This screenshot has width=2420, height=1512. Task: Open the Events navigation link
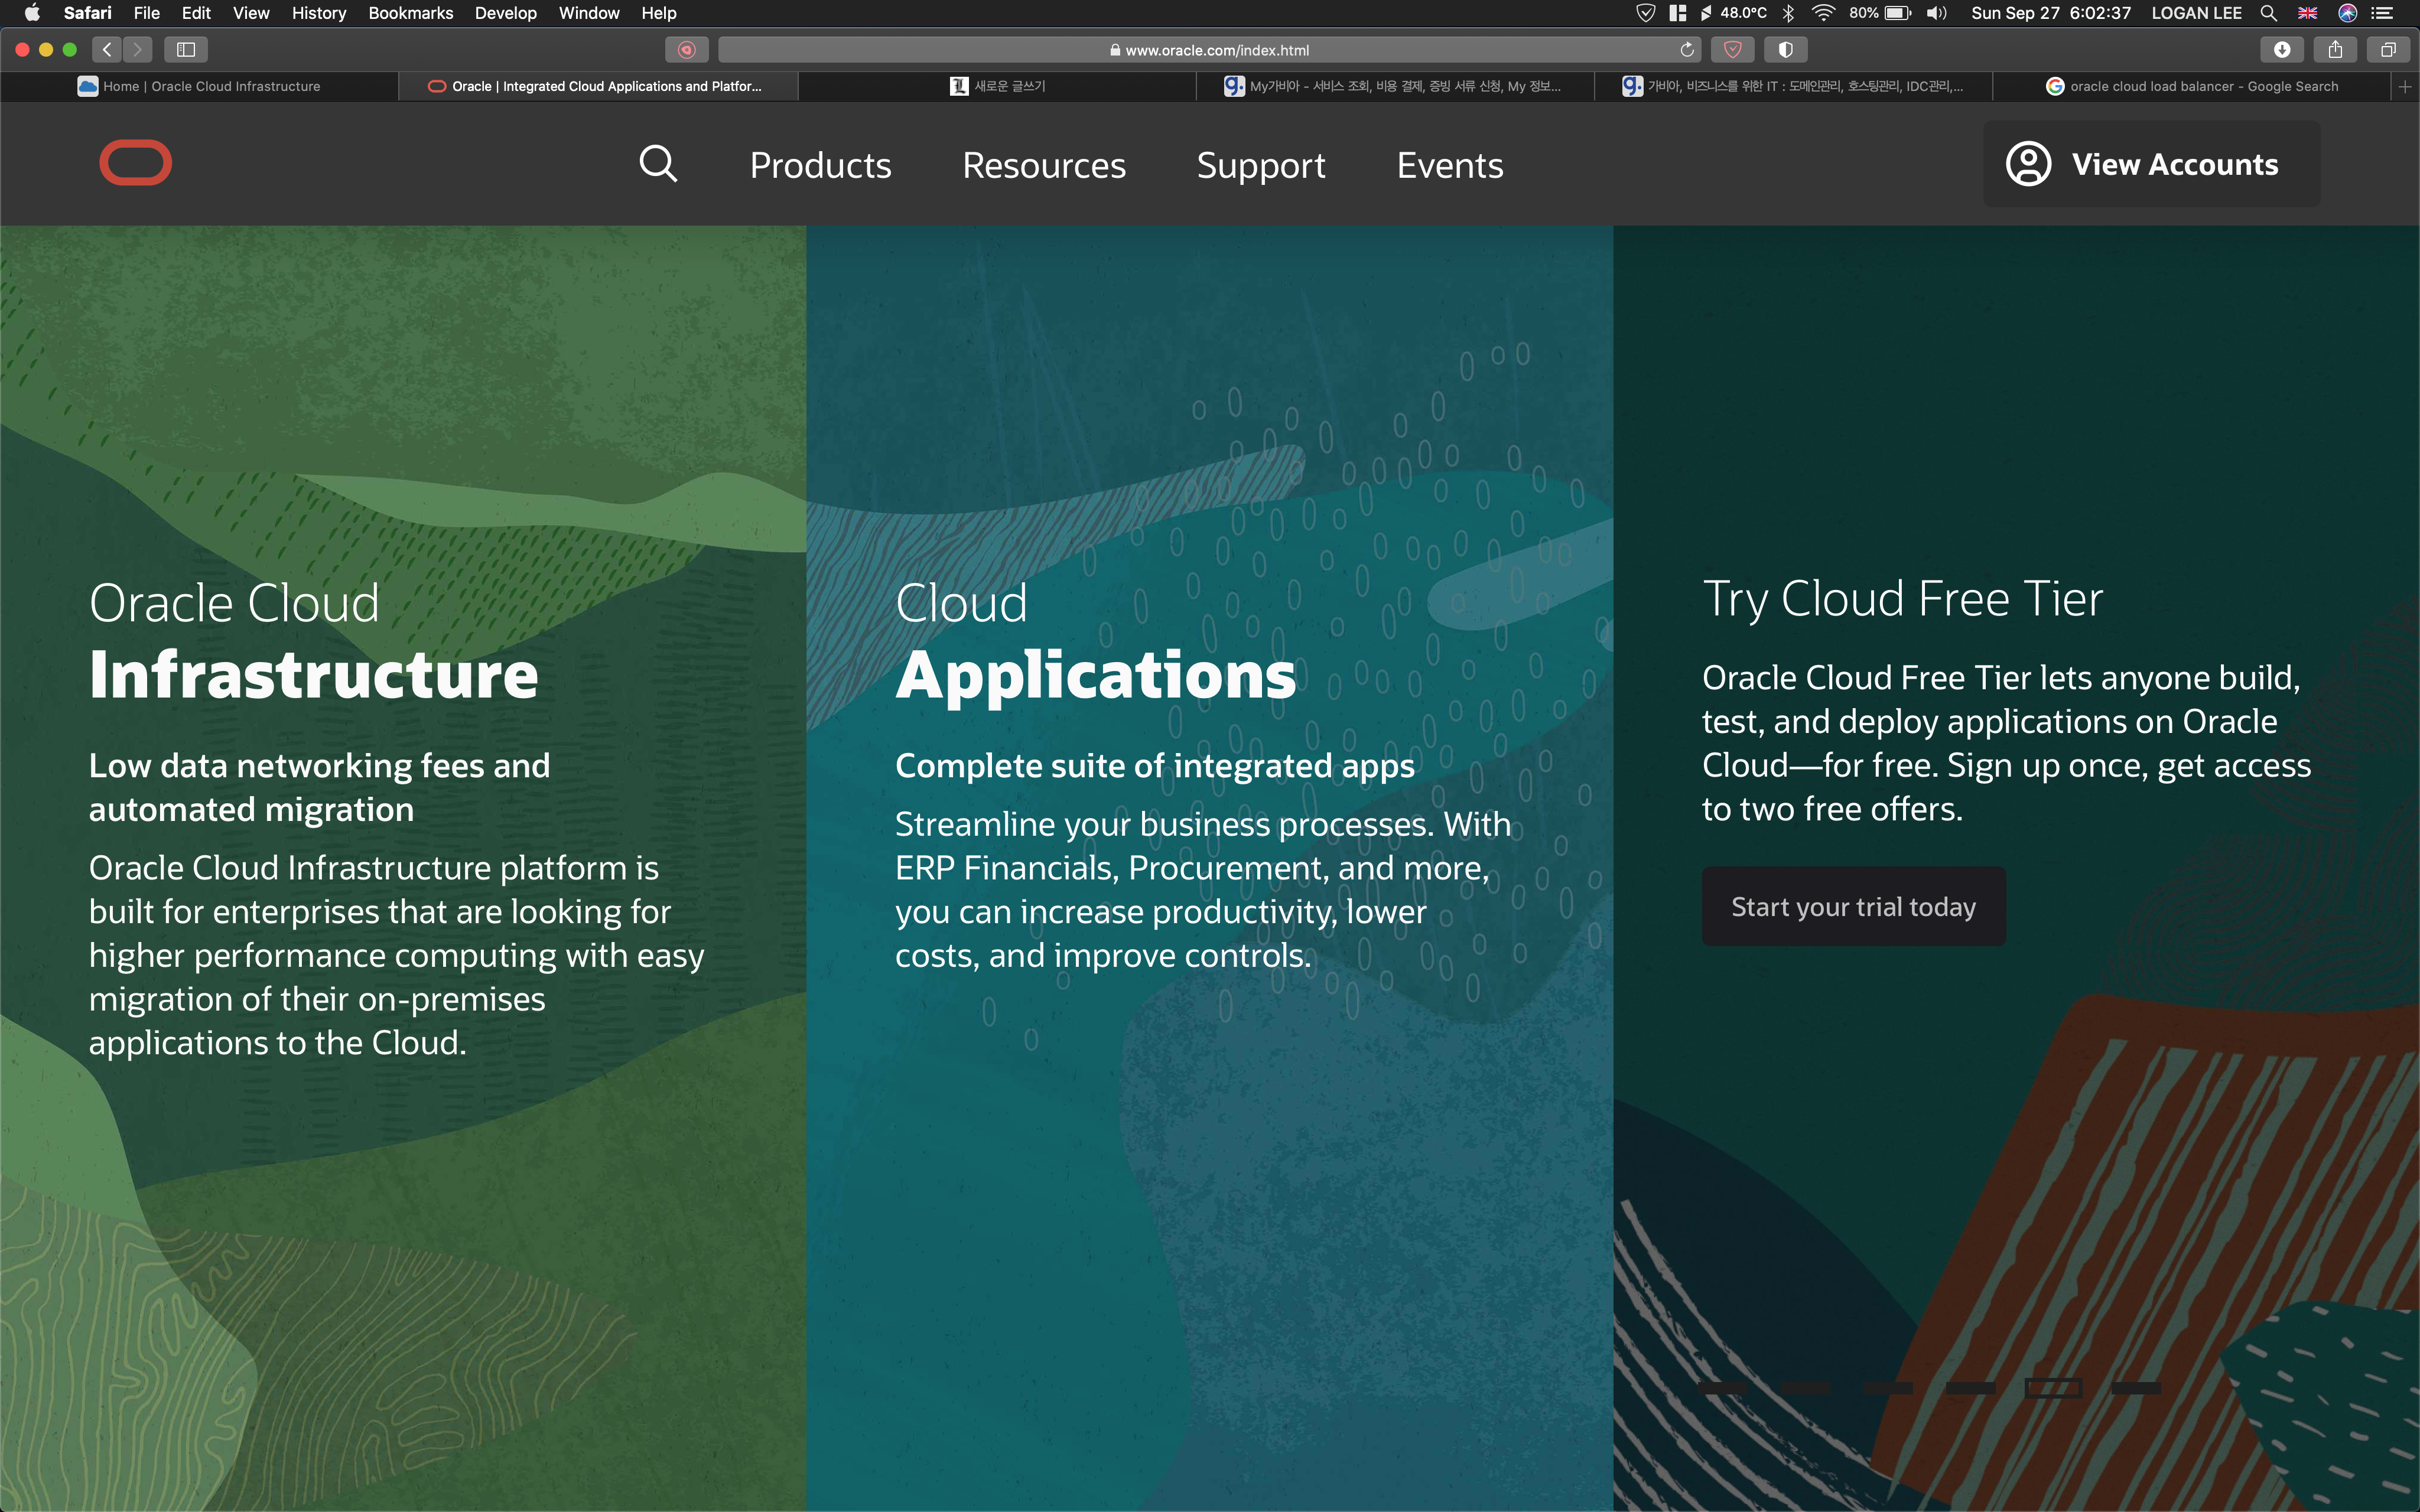(x=1449, y=165)
